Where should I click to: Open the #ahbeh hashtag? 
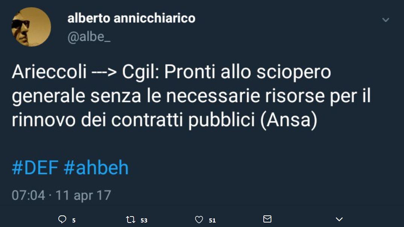coord(96,168)
